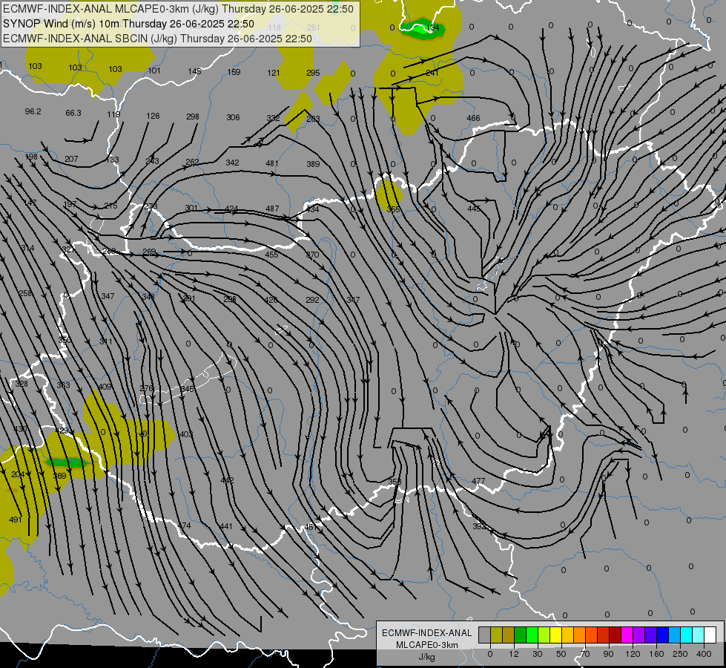Screen dimensions: 726x668
Task: Click the map value '389'
Action: (313, 164)
